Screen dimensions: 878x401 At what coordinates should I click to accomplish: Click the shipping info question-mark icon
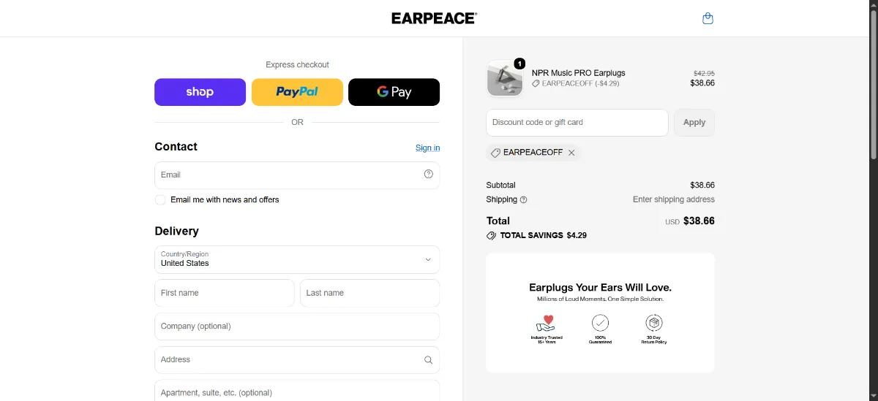pyautogui.click(x=523, y=199)
